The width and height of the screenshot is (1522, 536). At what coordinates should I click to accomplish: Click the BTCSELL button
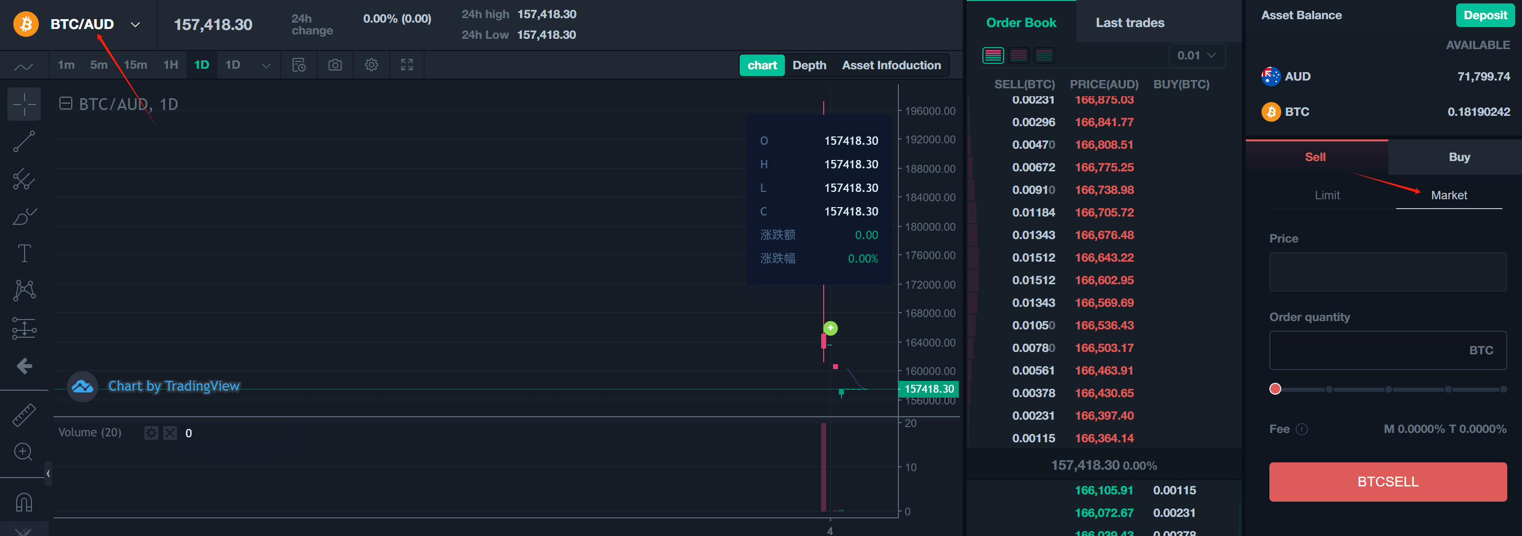[x=1387, y=482]
